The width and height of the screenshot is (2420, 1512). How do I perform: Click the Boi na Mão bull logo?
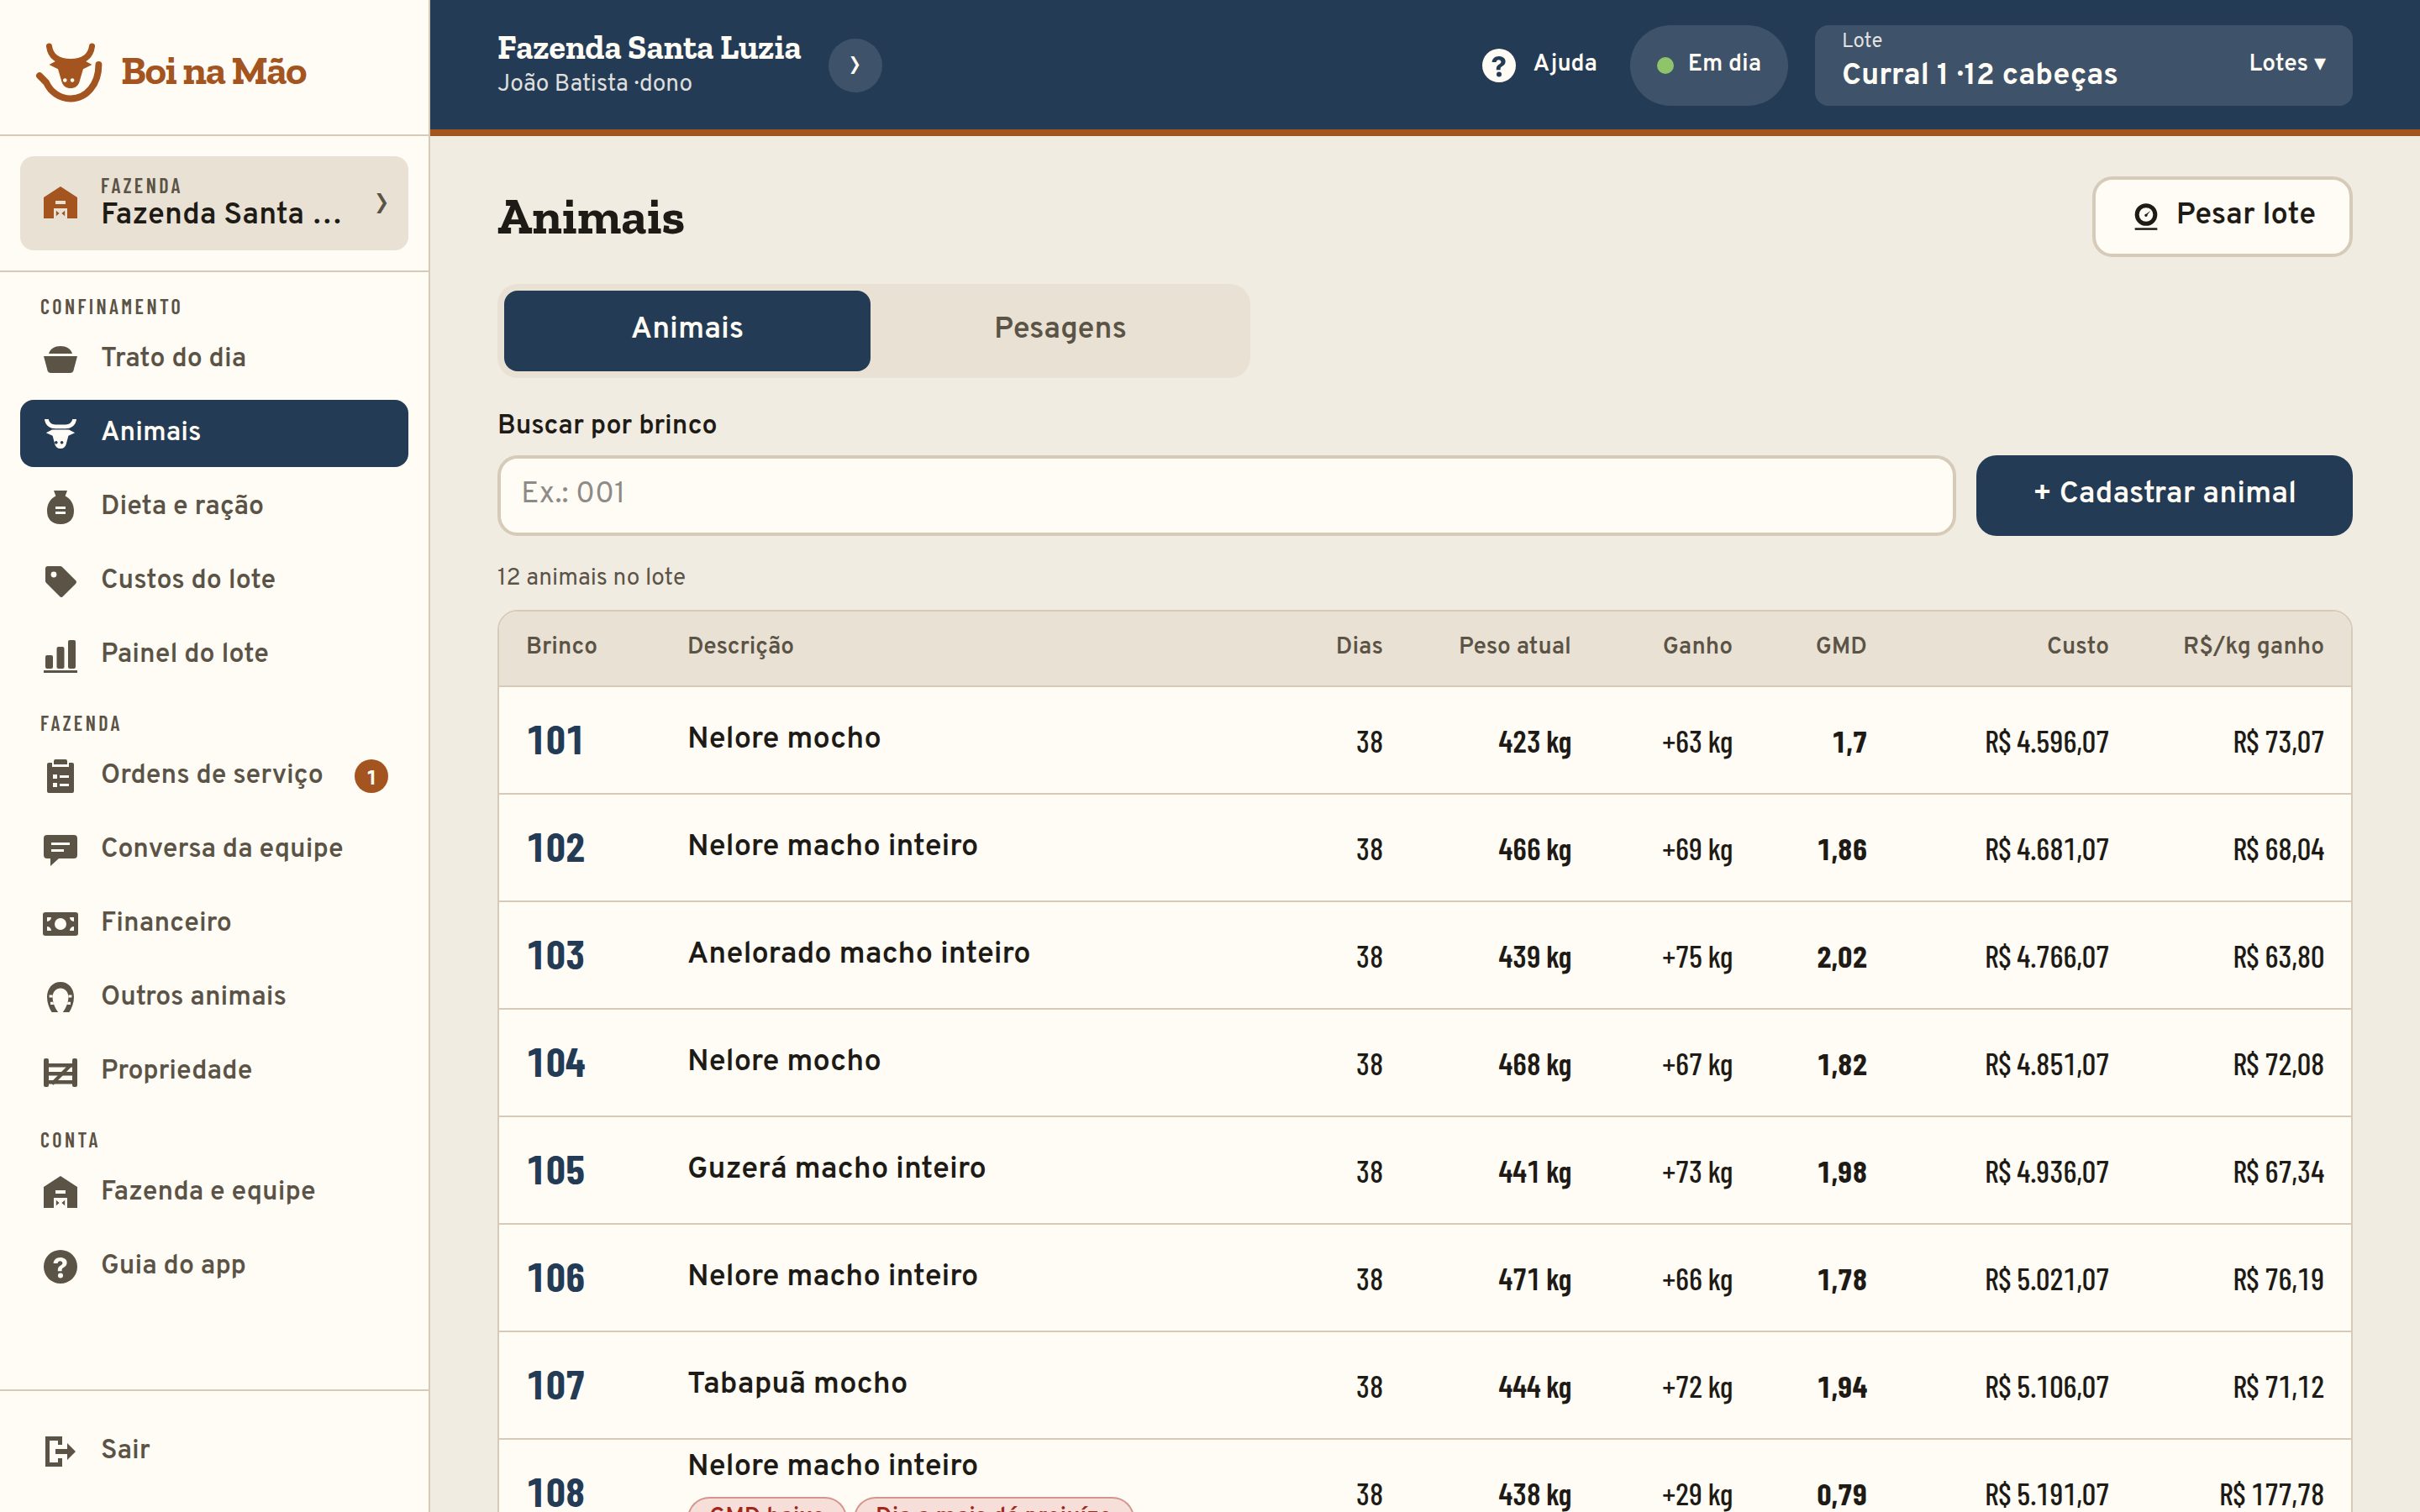tap(69, 71)
